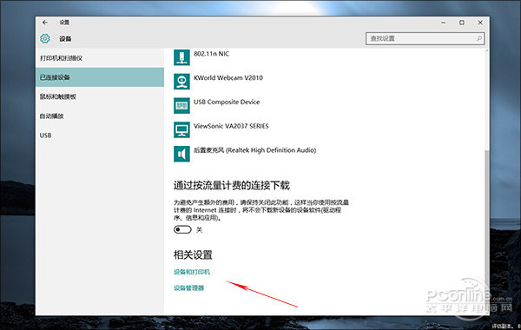Select ViewSonic VA2037 SERIES name

point(231,126)
